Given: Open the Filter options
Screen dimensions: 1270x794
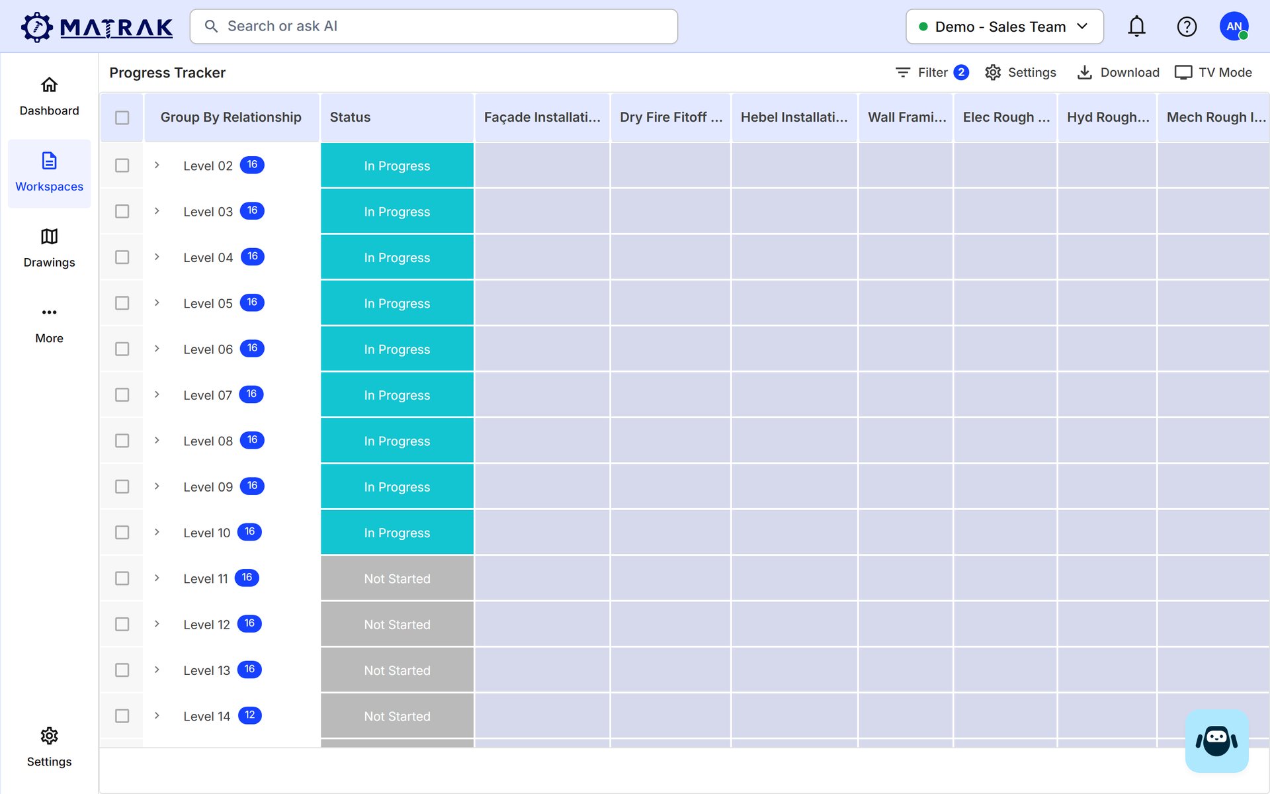Looking at the screenshot, I should [931, 72].
